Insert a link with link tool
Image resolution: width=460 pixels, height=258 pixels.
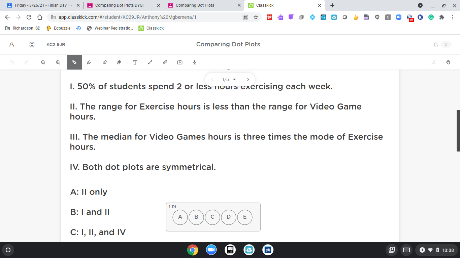[x=165, y=62]
